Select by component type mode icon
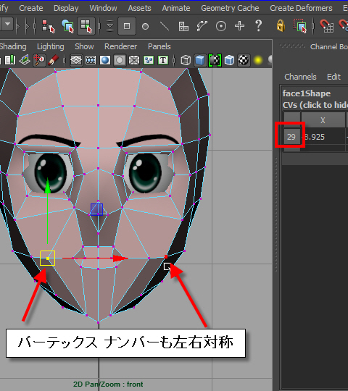This screenshot has width=348, height=391. click(86, 26)
